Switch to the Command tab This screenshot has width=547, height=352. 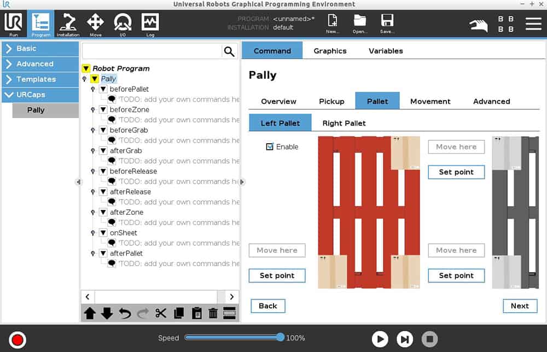272,51
